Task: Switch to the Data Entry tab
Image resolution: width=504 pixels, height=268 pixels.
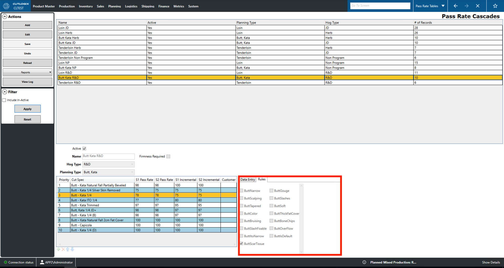Action: click(x=248, y=180)
